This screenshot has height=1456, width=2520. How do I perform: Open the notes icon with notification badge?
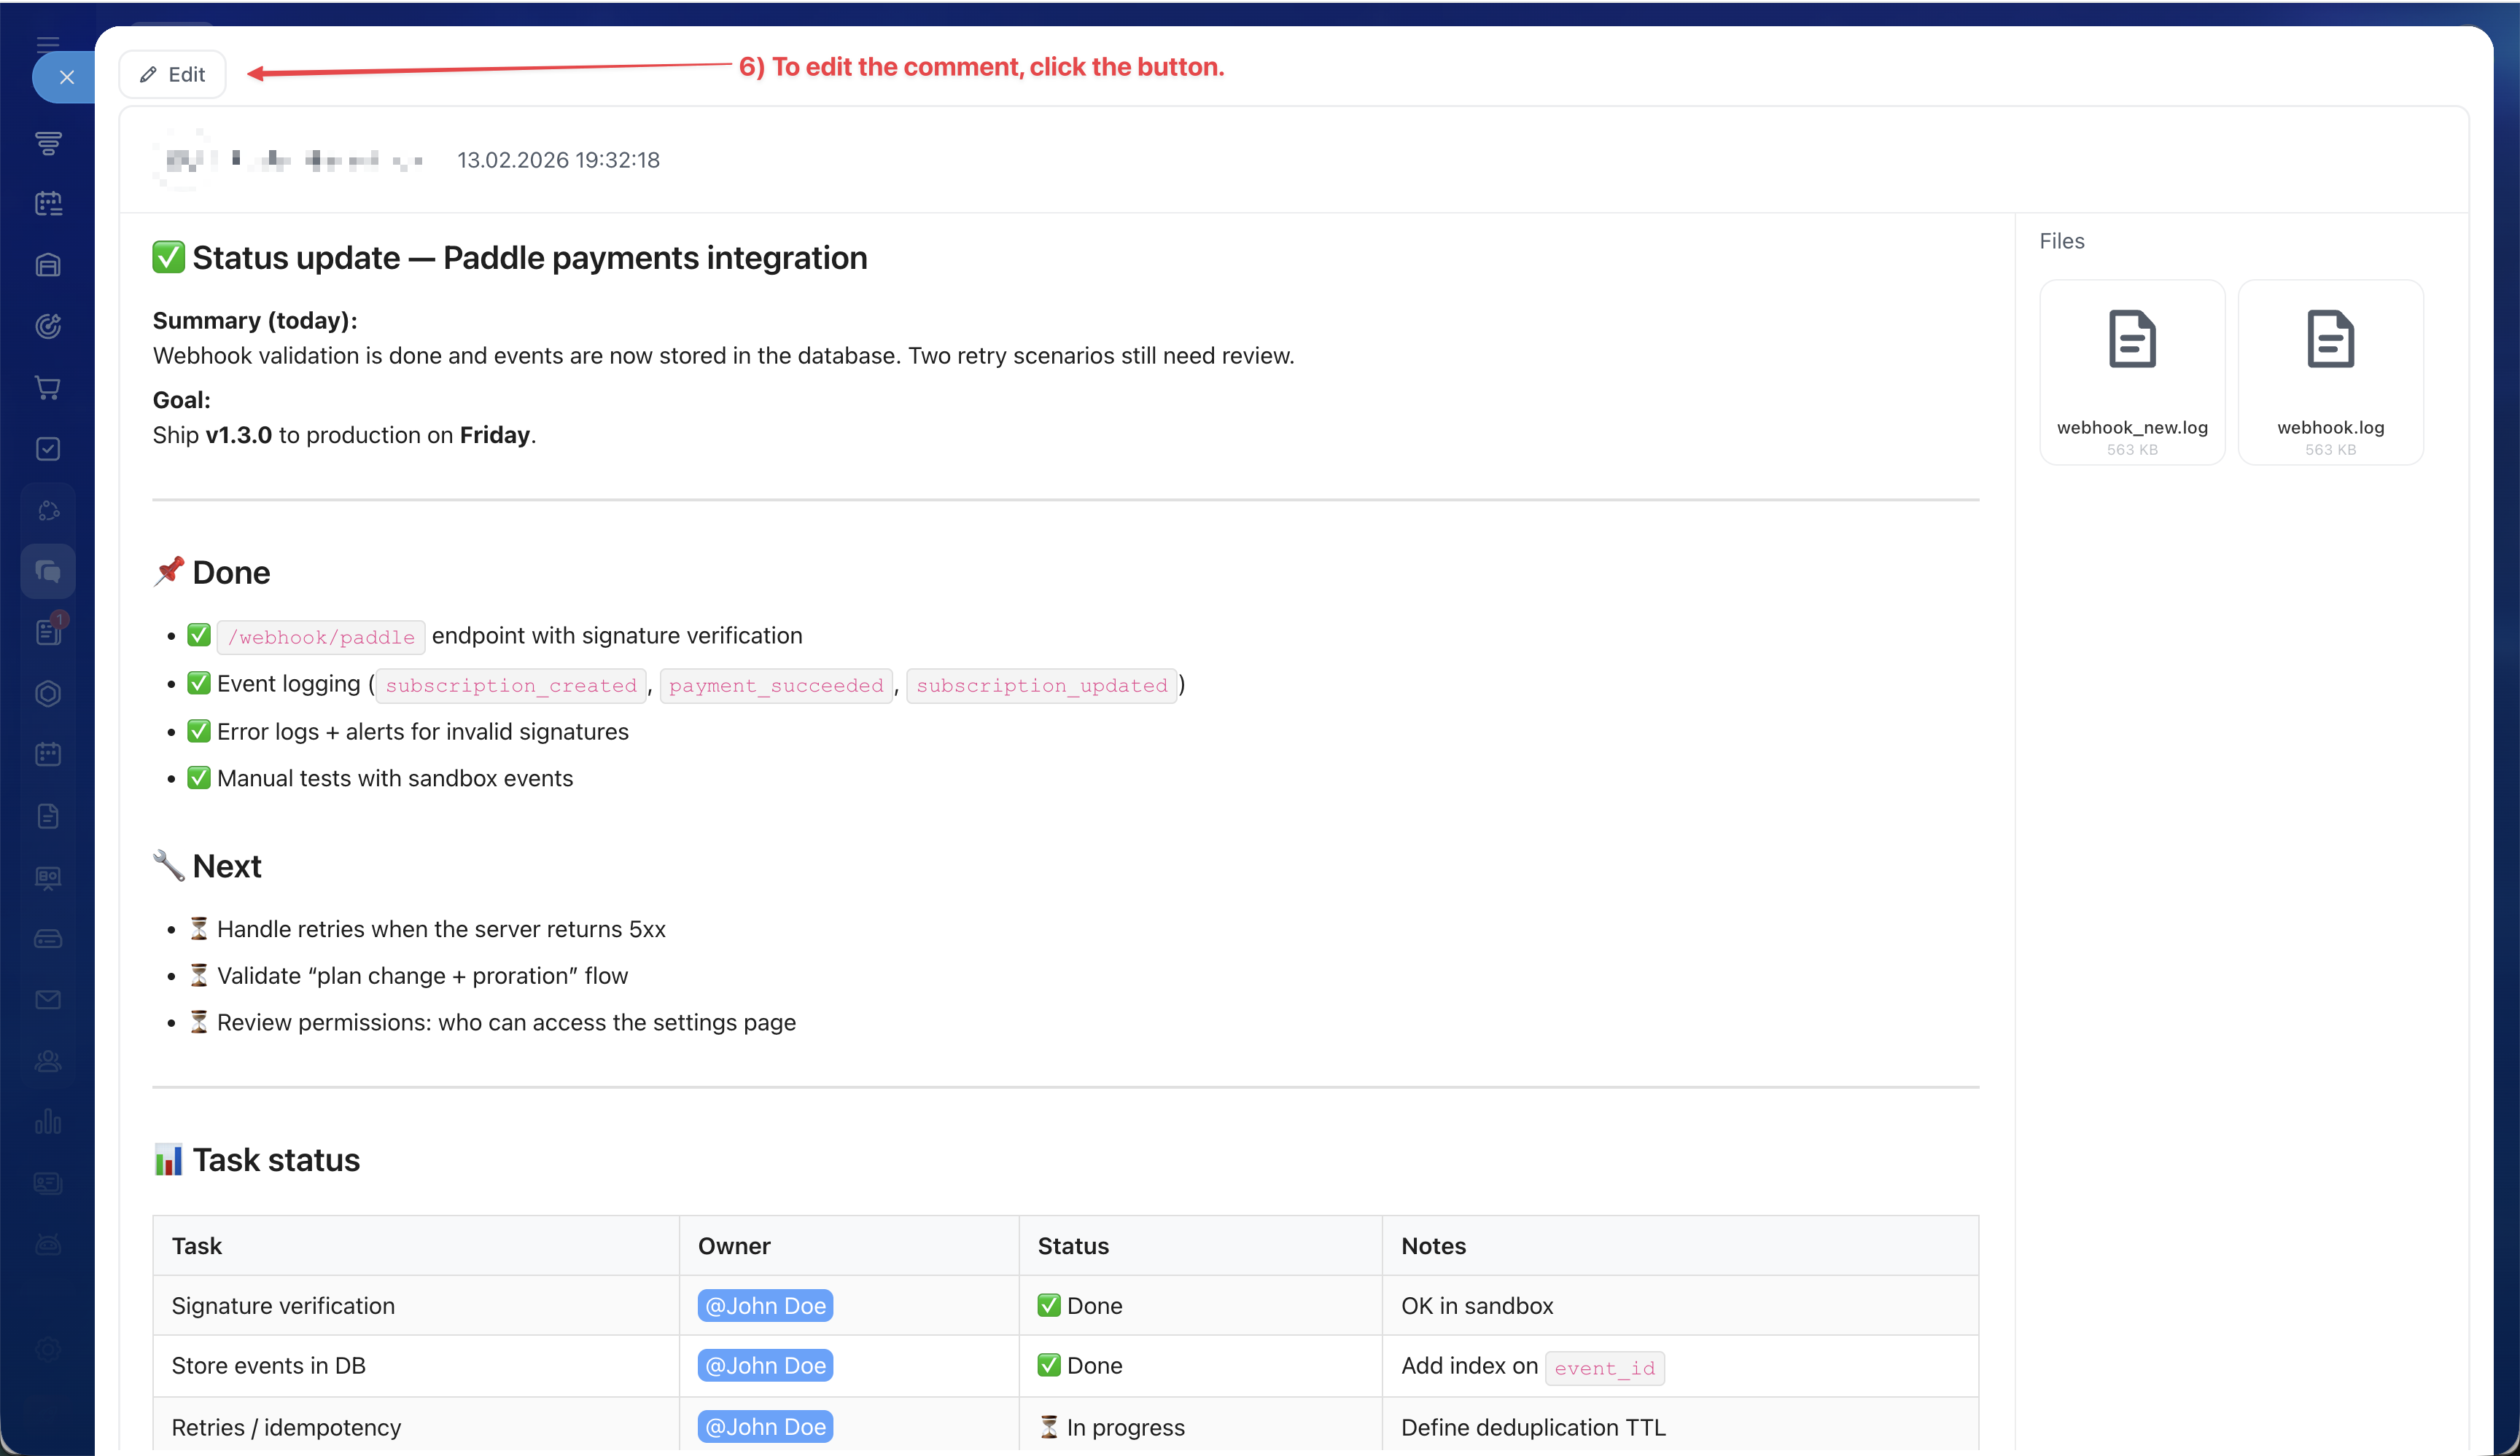(48, 633)
